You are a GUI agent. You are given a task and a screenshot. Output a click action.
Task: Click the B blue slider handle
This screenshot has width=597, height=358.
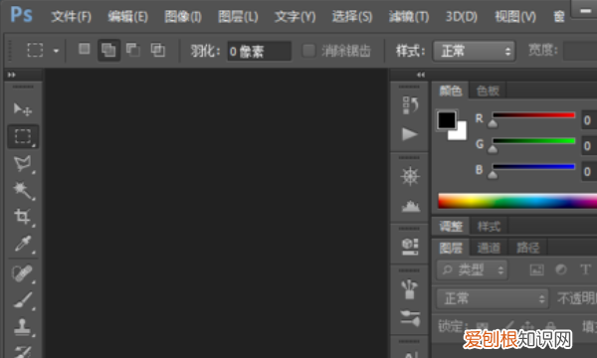493,175
